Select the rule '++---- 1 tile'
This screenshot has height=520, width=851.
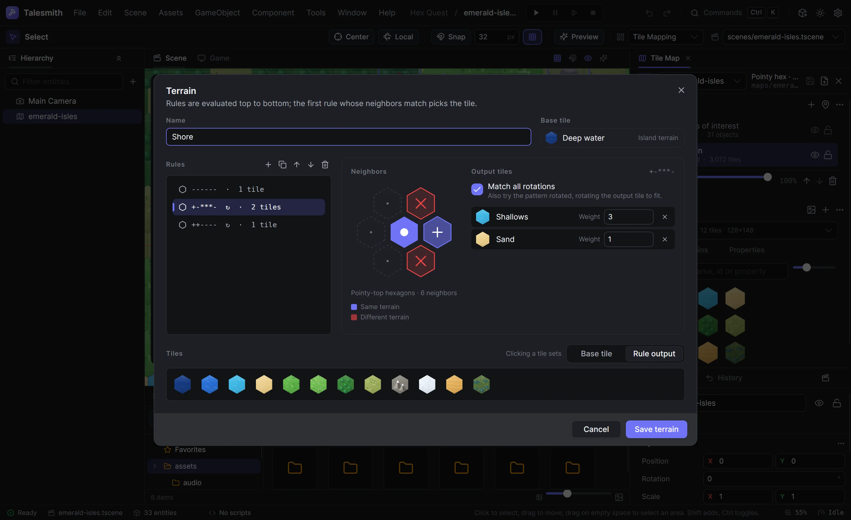[248, 225]
